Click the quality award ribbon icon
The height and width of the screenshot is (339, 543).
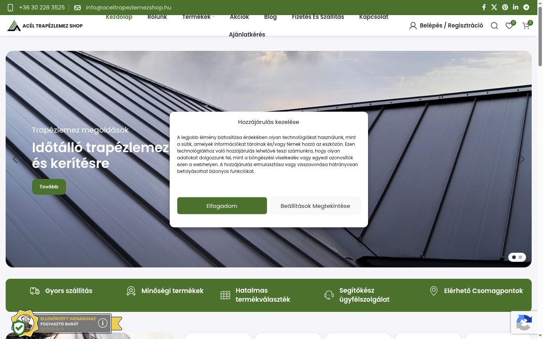pyautogui.click(x=131, y=291)
